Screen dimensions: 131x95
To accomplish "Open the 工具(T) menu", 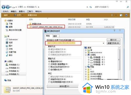I will click(x=30, y=12).
